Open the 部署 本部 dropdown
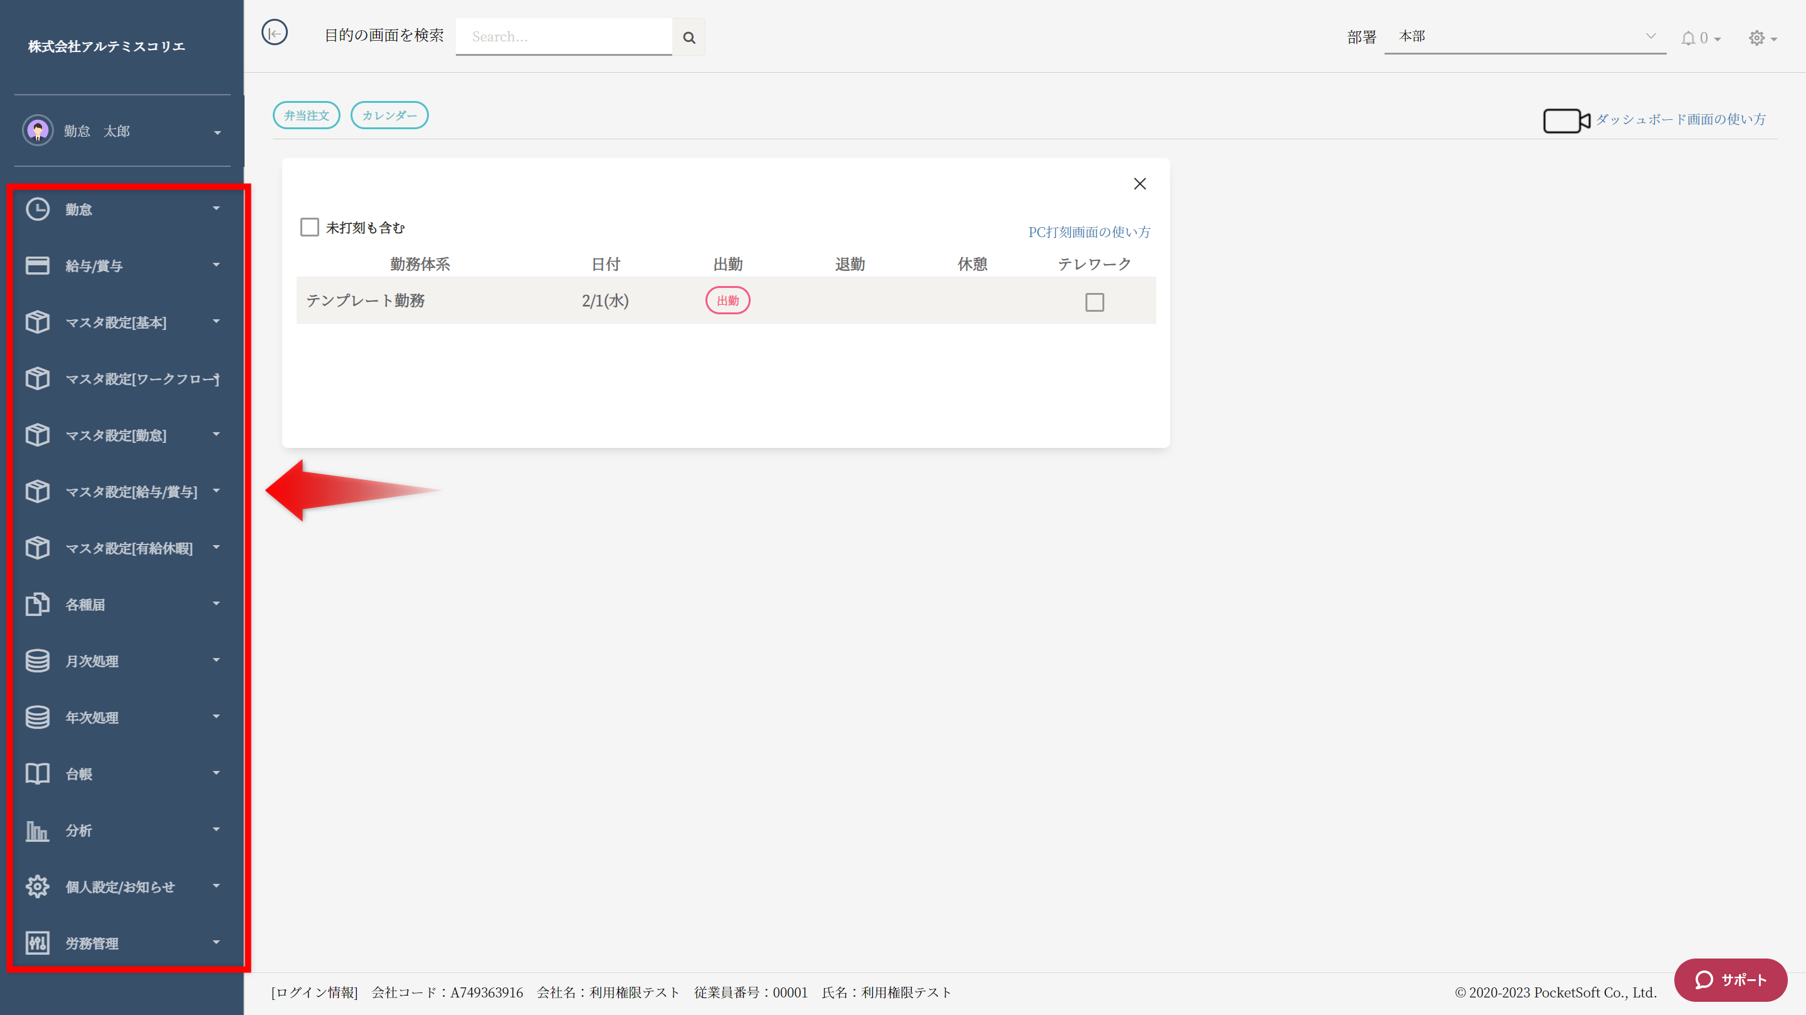 click(x=1525, y=36)
